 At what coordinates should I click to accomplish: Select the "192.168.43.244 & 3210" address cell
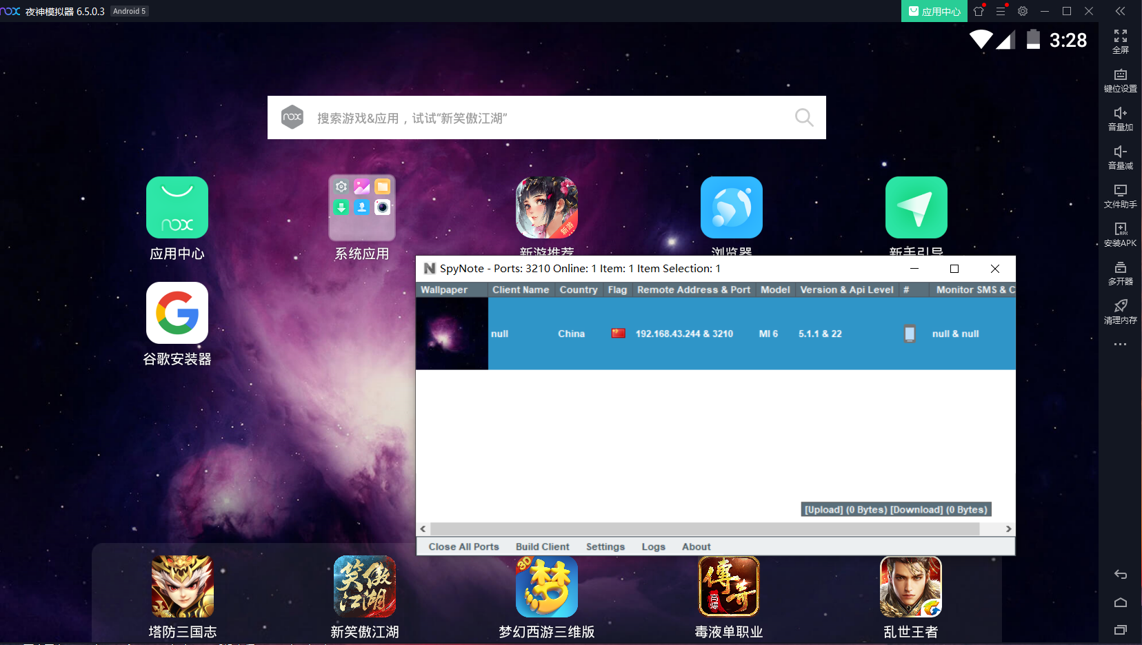click(684, 334)
